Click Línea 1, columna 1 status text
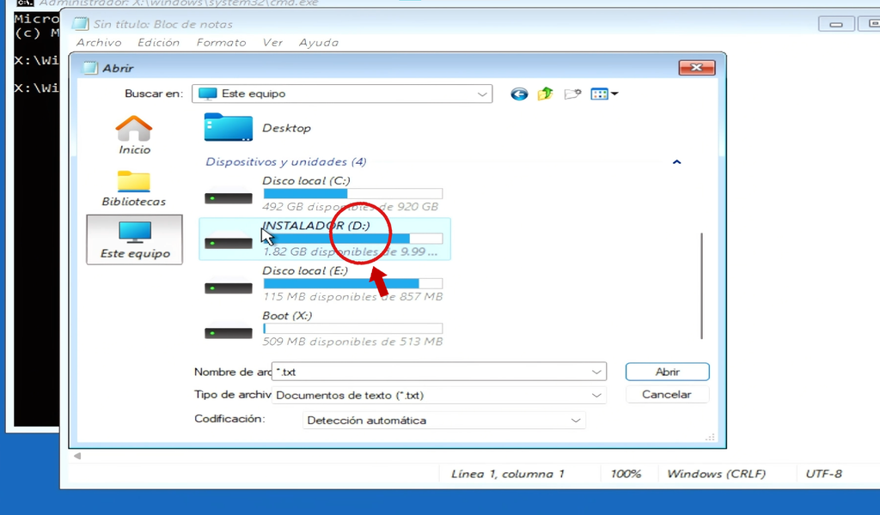Image resolution: width=880 pixels, height=515 pixels. (507, 474)
